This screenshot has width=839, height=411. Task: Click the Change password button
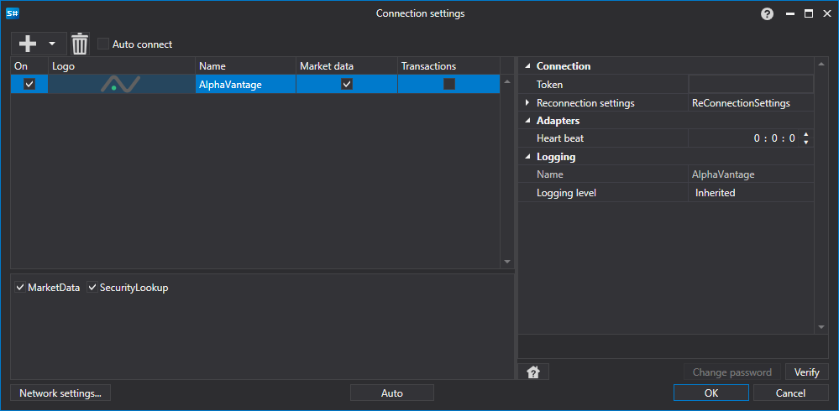pos(732,372)
